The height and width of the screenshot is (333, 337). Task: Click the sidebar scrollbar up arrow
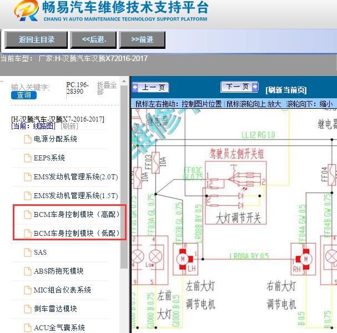click(x=124, y=82)
